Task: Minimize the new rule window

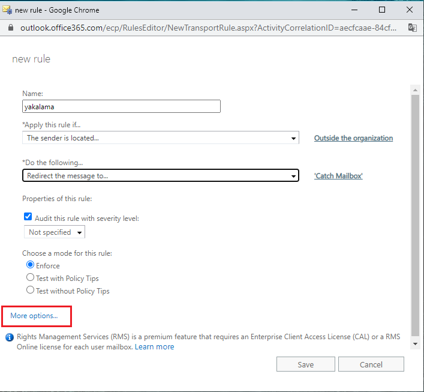Action: pos(354,10)
